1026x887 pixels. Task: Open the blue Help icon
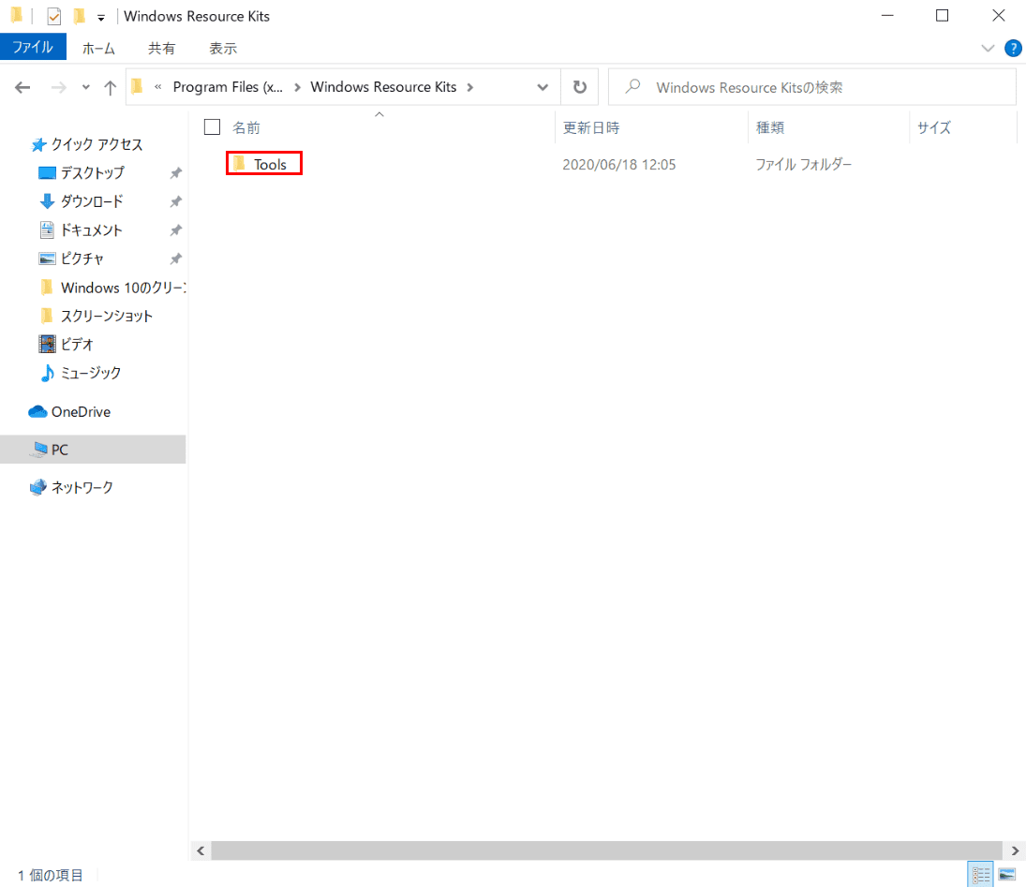1013,49
